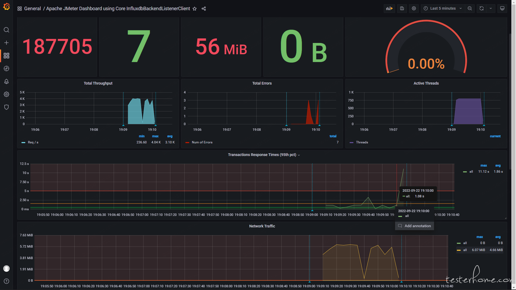Click Add annotation in the popup

tap(414, 226)
